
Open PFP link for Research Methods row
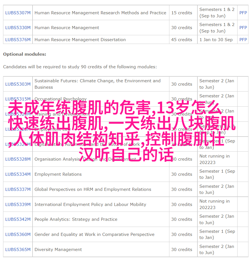[243, 13]
